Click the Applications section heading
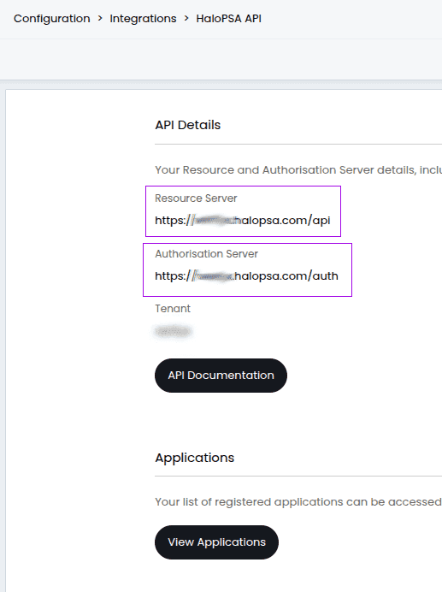The width and height of the screenshot is (442, 592). pos(194,458)
